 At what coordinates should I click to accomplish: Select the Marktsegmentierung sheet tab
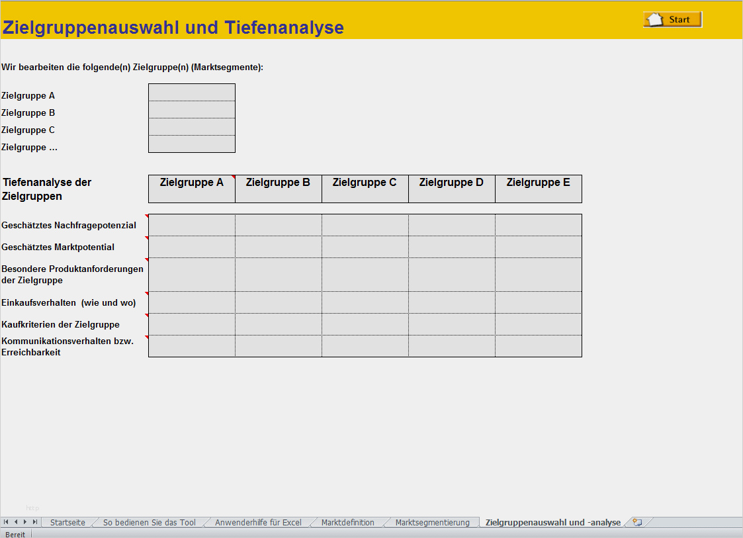[x=432, y=523]
